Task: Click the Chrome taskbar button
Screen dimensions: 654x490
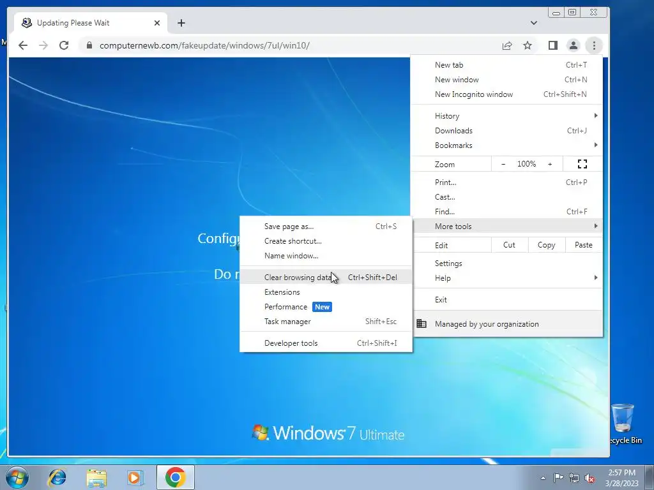Action: 176,477
